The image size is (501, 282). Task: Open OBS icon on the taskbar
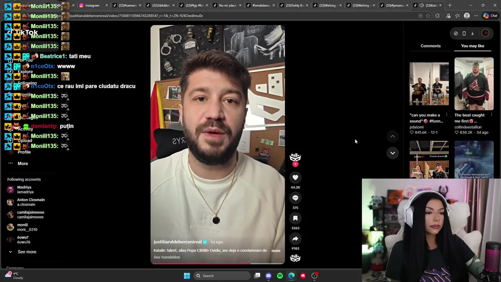click(x=314, y=276)
